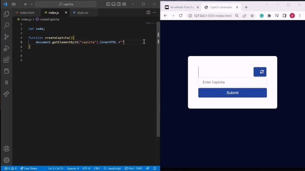Screen dimensions: 305x171
Task: Start Live Share from status bar
Action: pyautogui.click(x=29, y=168)
